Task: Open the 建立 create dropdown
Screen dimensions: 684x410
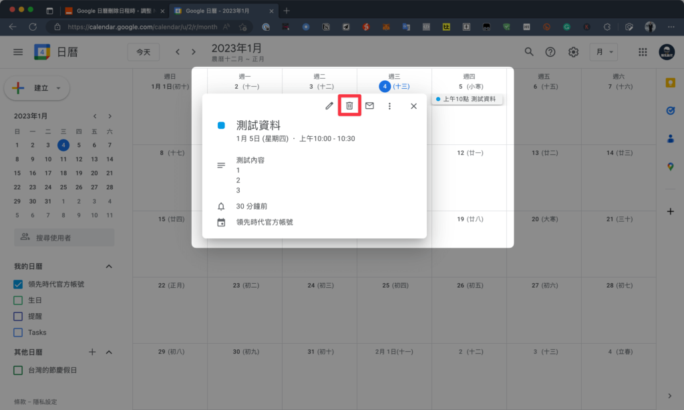Action: pyautogui.click(x=37, y=88)
